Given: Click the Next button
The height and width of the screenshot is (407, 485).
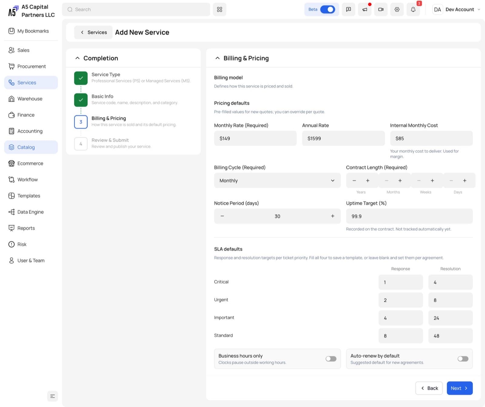Looking at the screenshot, I should [x=460, y=388].
